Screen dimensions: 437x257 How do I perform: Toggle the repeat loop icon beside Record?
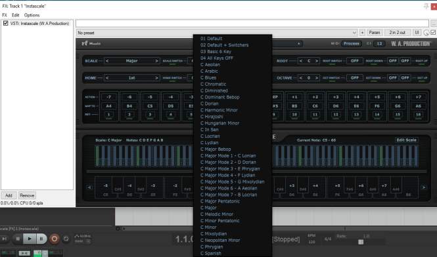click(x=66, y=239)
